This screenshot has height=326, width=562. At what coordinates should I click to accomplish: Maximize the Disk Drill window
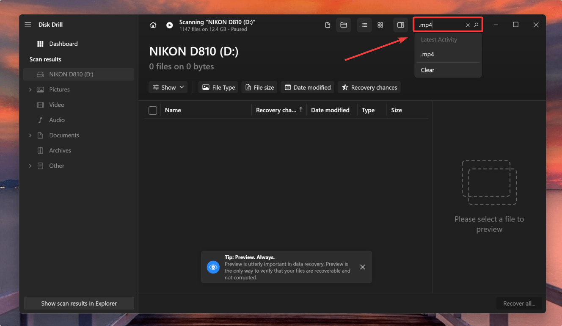[x=515, y=25]
